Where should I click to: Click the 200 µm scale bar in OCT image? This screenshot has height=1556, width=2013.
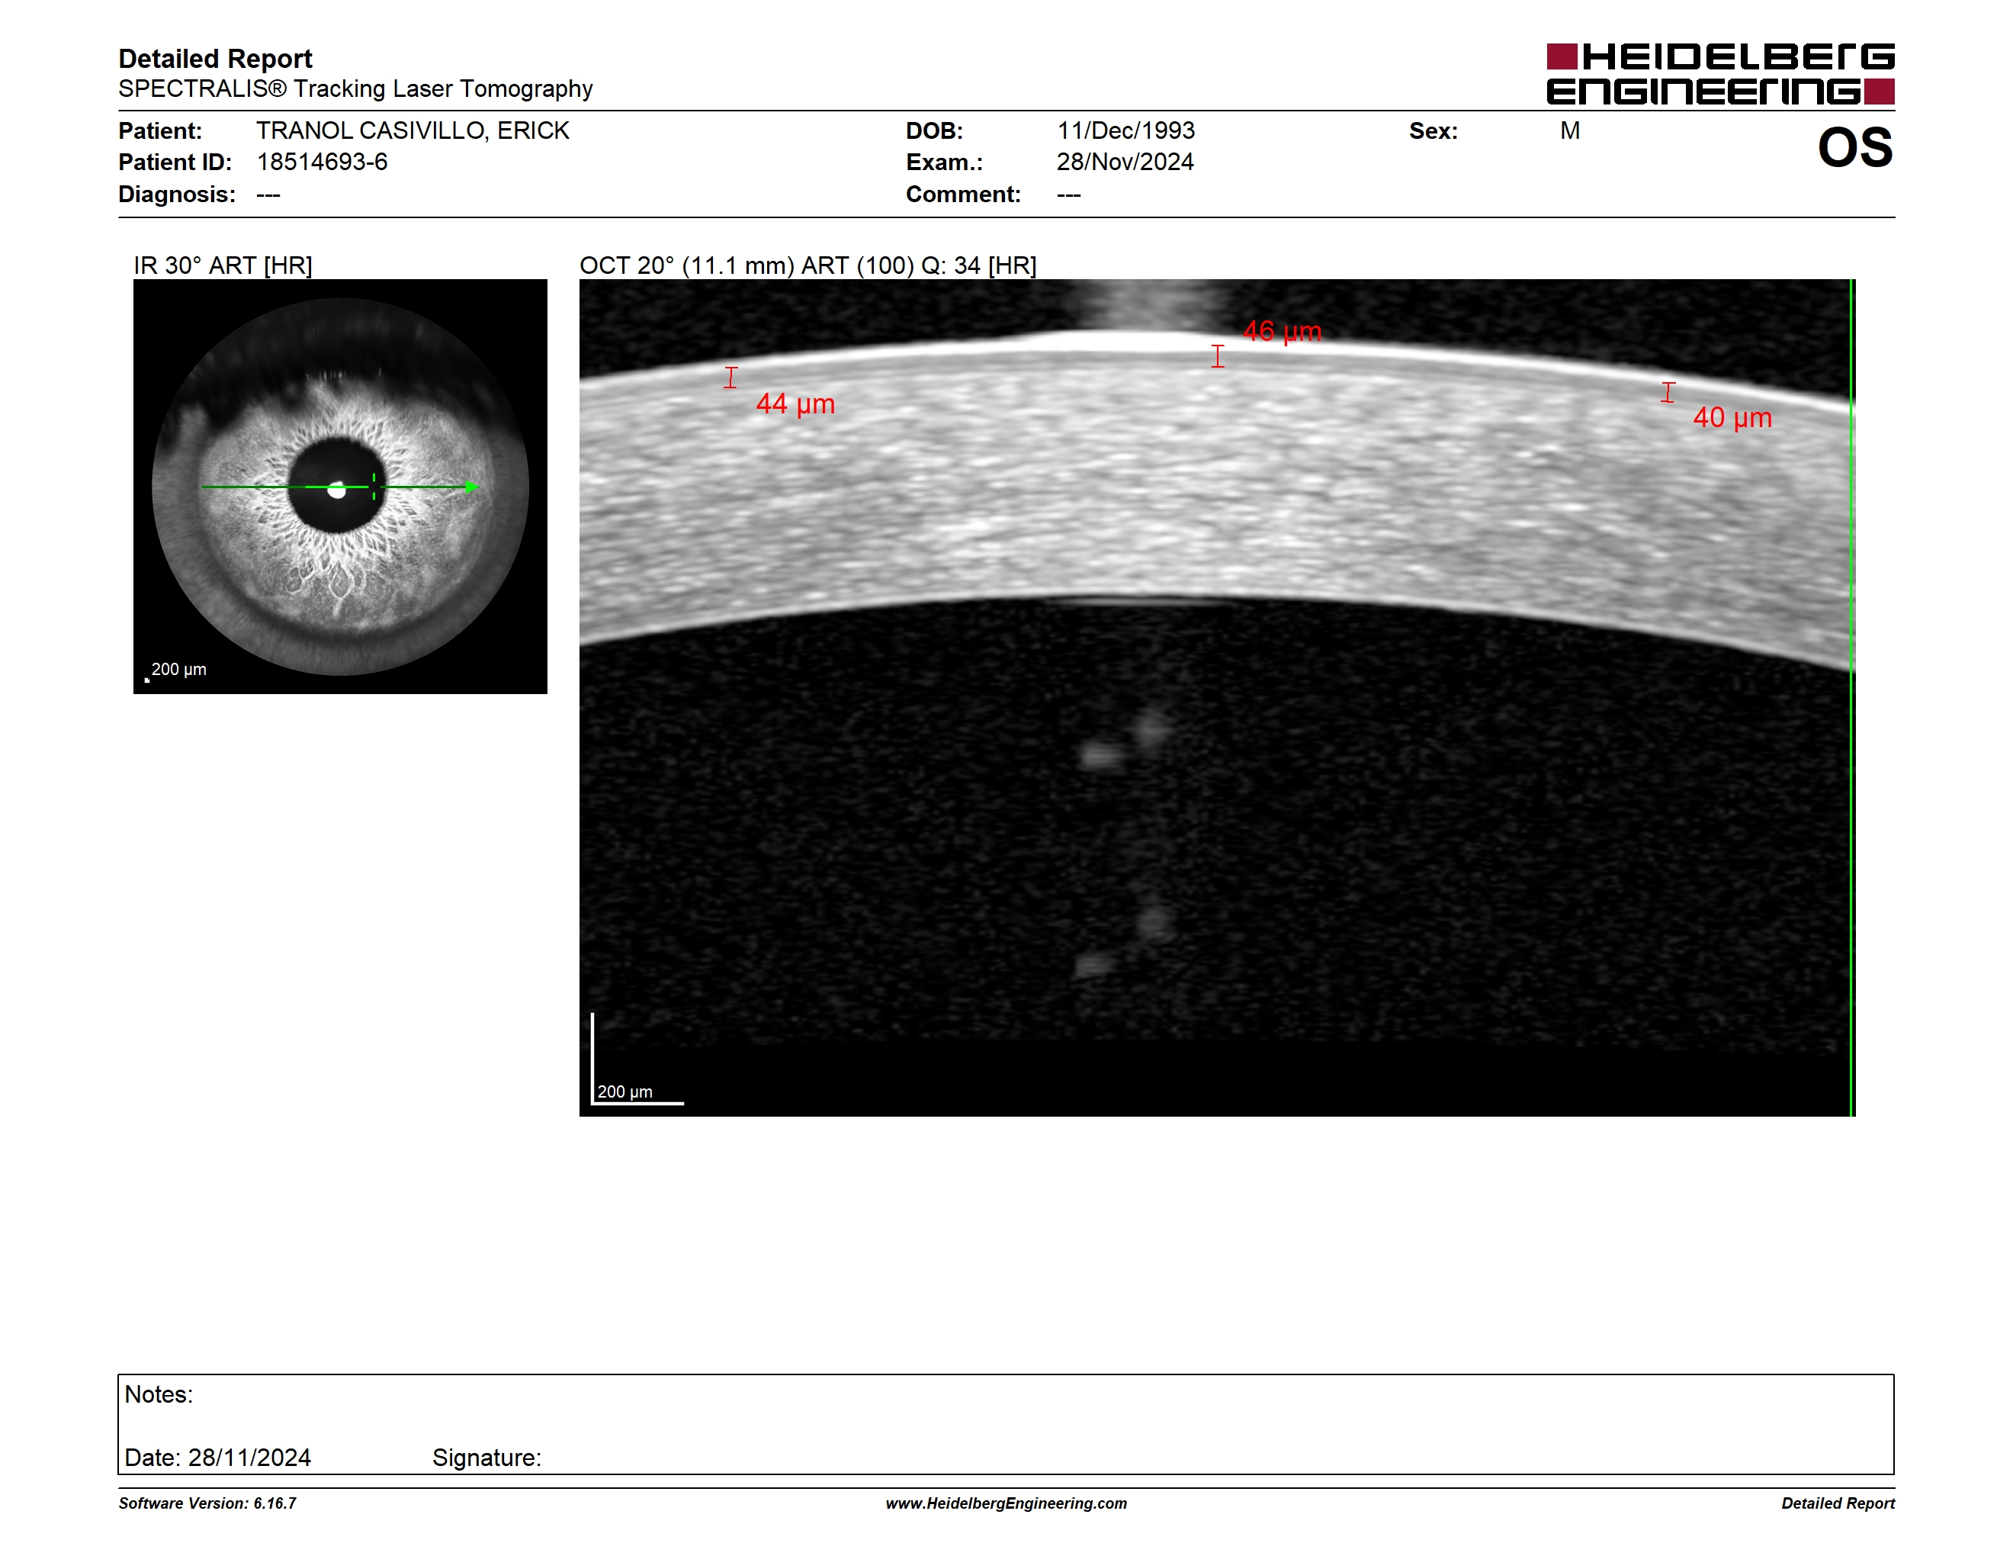637,1058
